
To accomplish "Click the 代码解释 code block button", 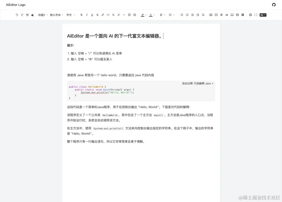I will point(199,84).
